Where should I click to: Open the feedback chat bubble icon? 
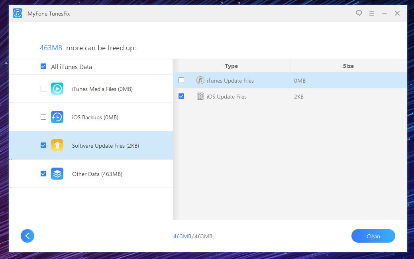(359, 13)
